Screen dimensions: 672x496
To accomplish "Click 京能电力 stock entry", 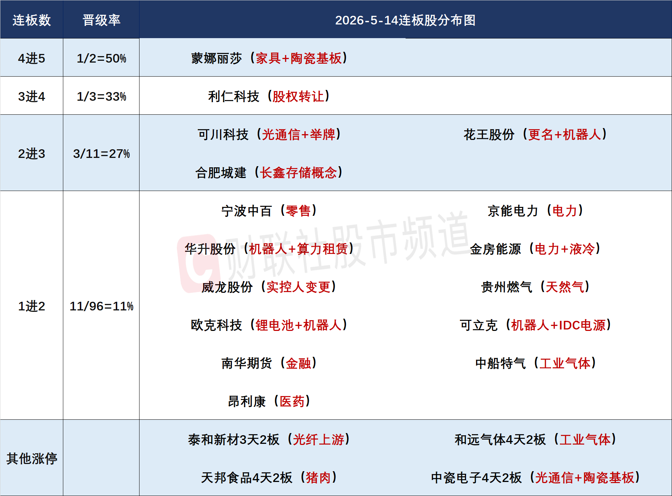I will 535,211.
